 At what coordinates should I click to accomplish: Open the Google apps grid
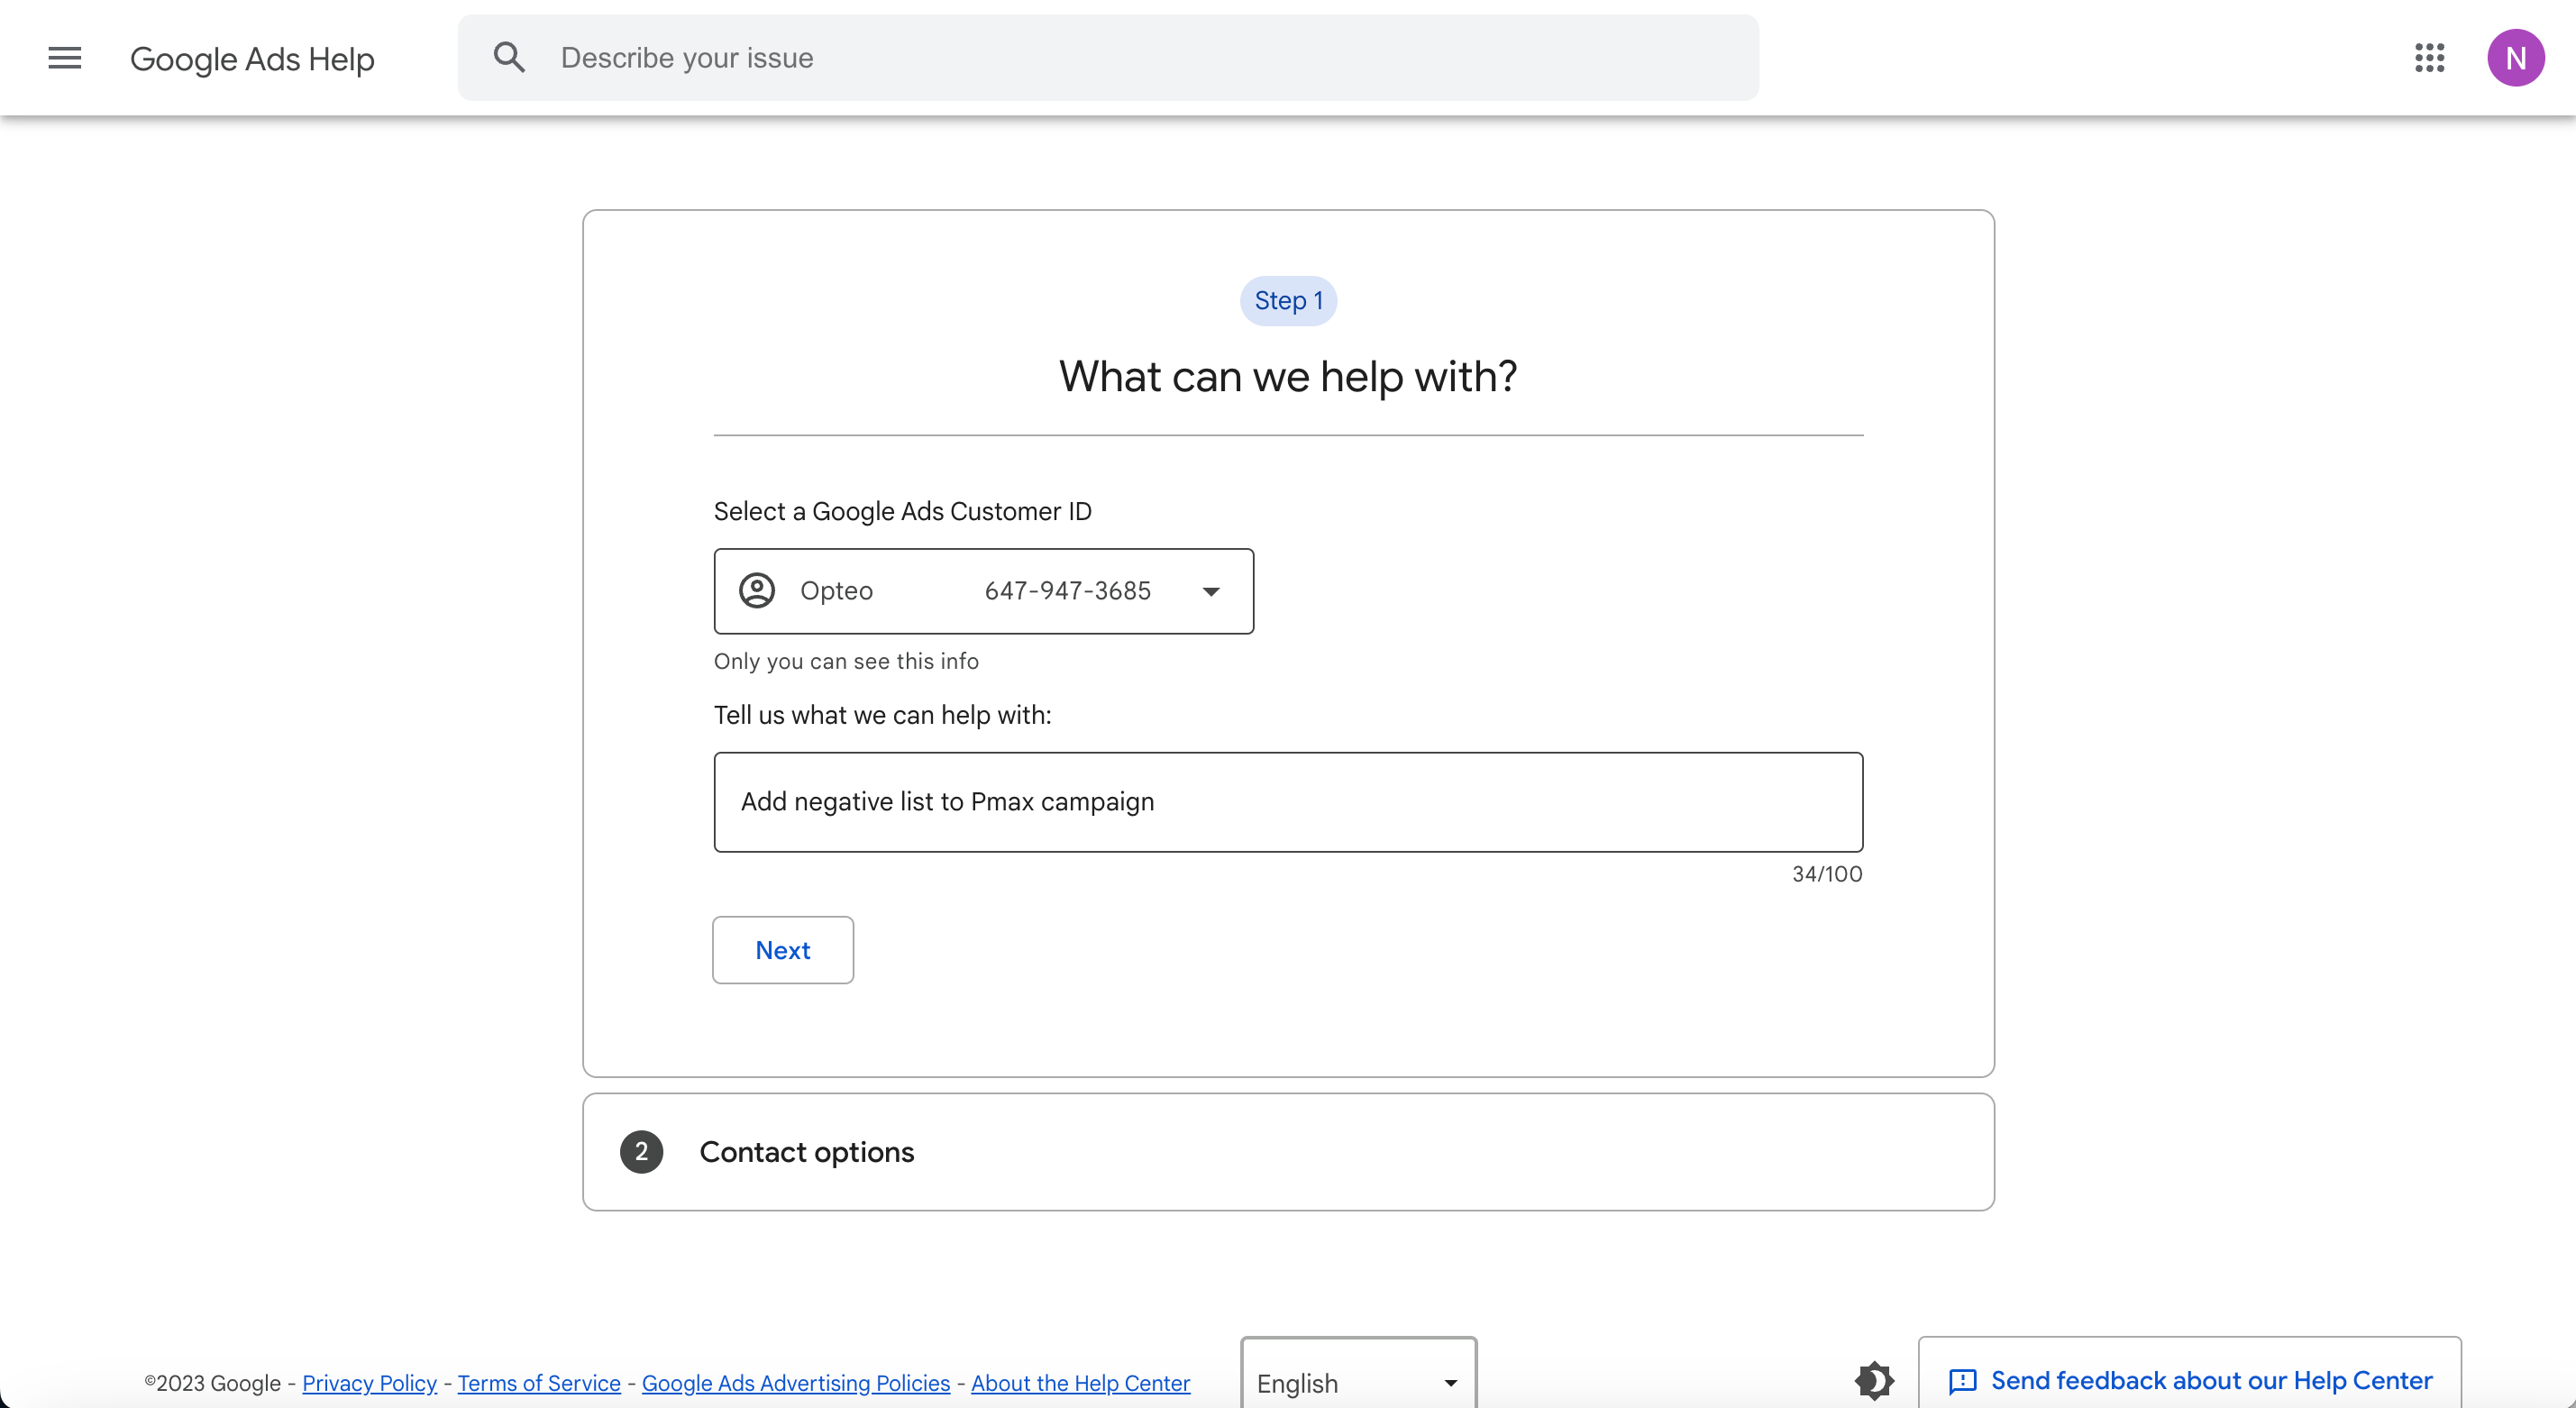tap(2429, 58)
